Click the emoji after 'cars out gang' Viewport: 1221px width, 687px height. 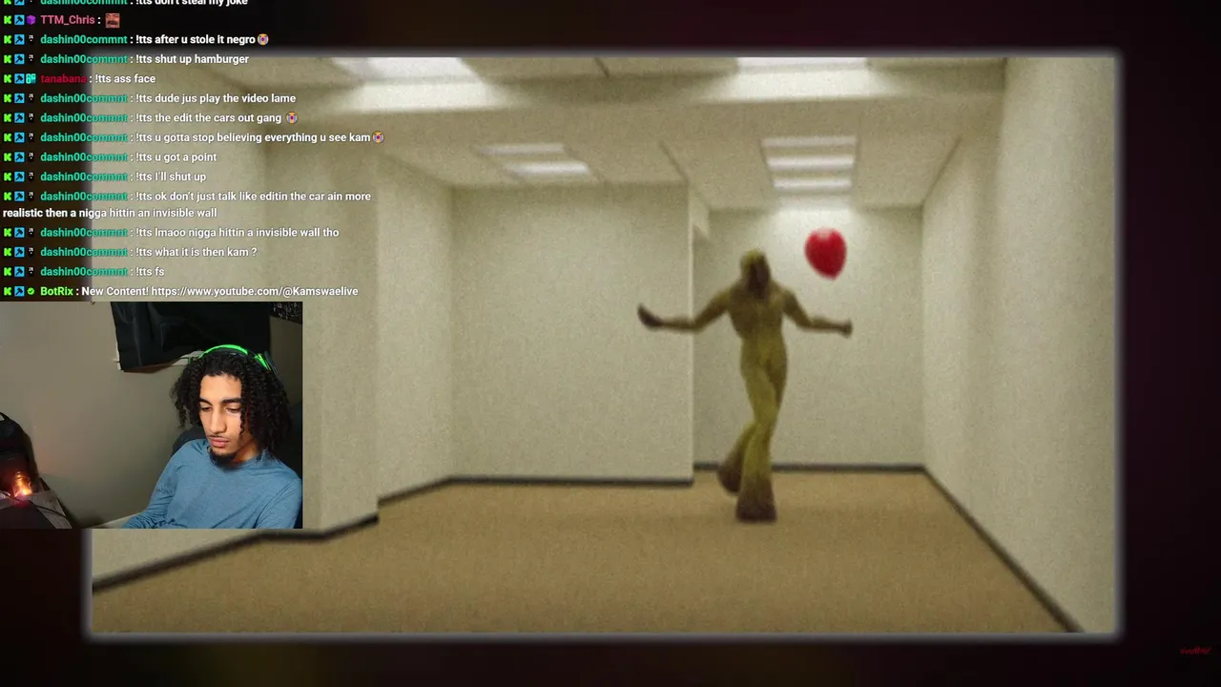[292, 118]
